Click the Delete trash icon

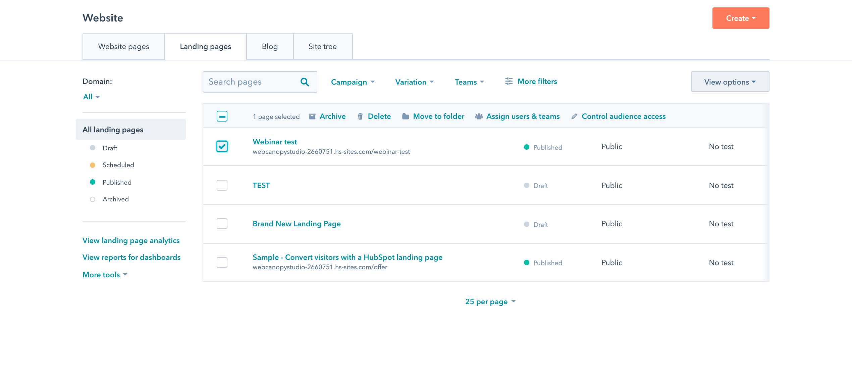coord(360,116)
